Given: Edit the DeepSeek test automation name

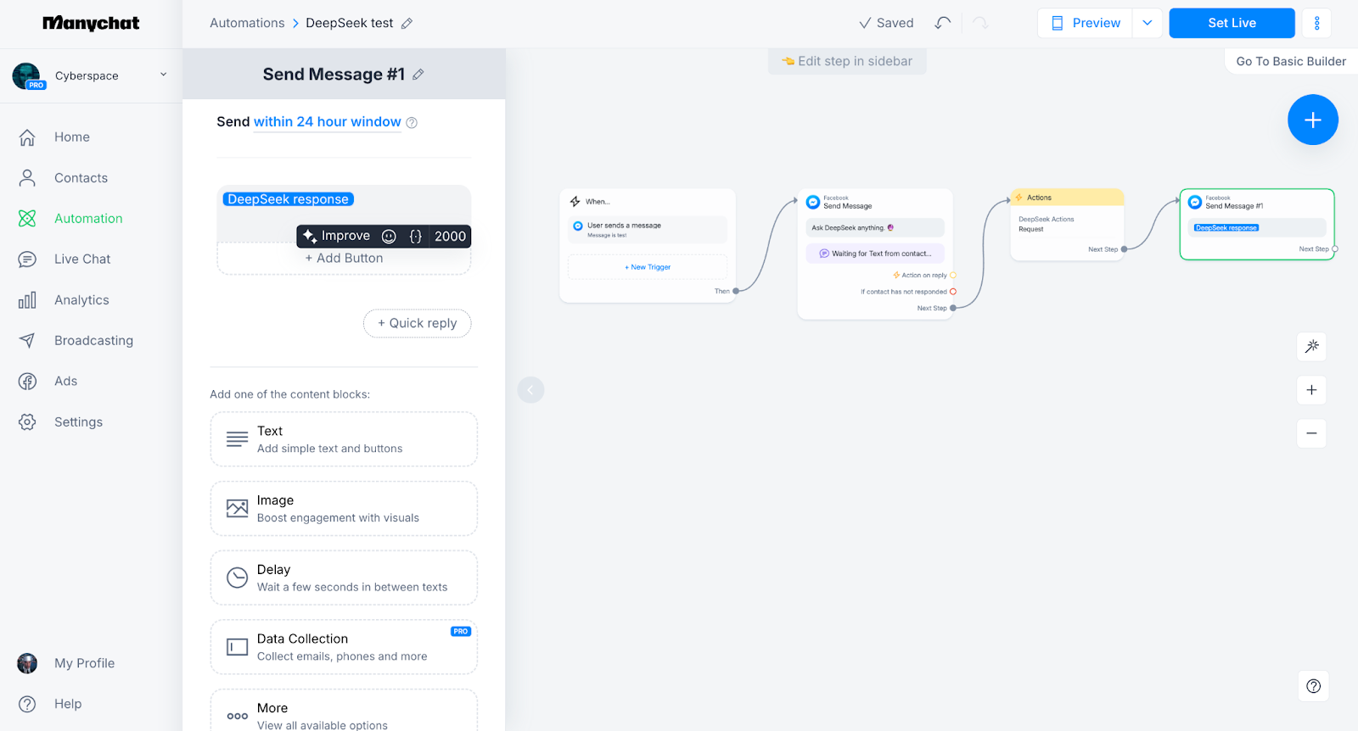Looking at the screenshot, I should tap(407, 24).
